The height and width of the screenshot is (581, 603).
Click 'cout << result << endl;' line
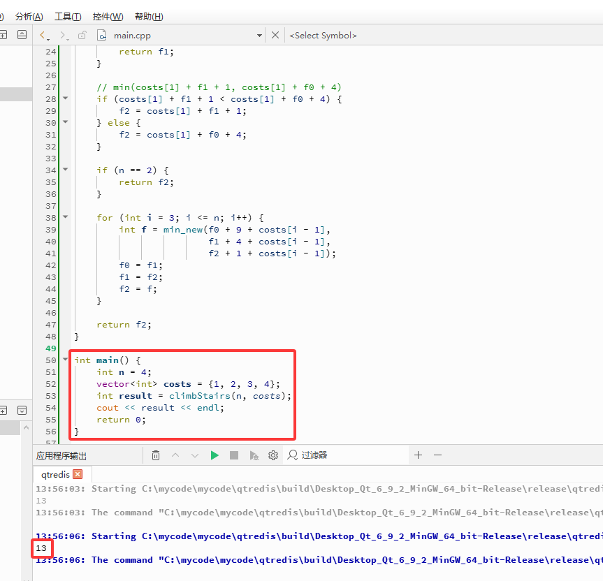(x=160, y=408)
